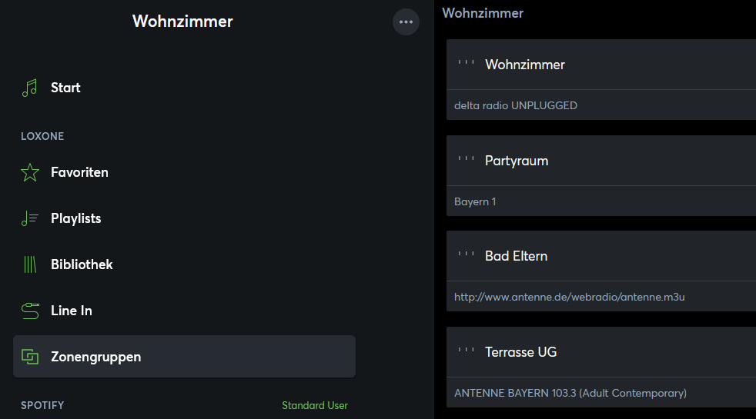
Task: Open the Favoriten menu entry
Action: [x=79, y=172]
